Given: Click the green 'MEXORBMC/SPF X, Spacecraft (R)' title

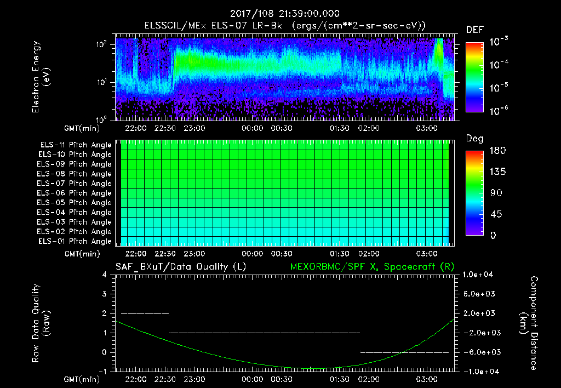Looking at the screenshot, I should click(372, 267).
